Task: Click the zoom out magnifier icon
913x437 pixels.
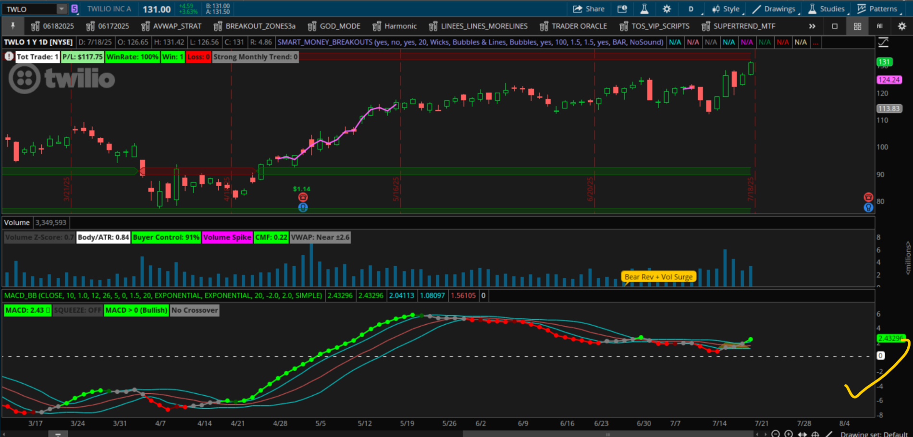Action: (776, 434)
